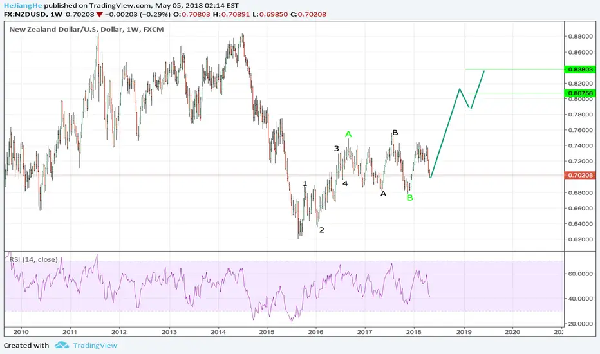Open the TradingView link in footer
This screenshot has width=600, height=354.
pyautogui.click(x=95, y=345)
